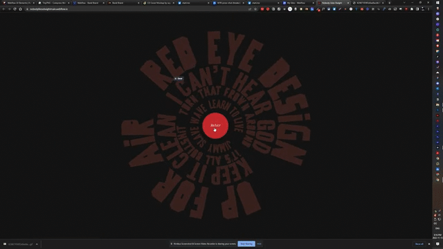Screen dimensions: 443x249
Task: Open the tab search dropdown arrow
Action: point(404,3)
